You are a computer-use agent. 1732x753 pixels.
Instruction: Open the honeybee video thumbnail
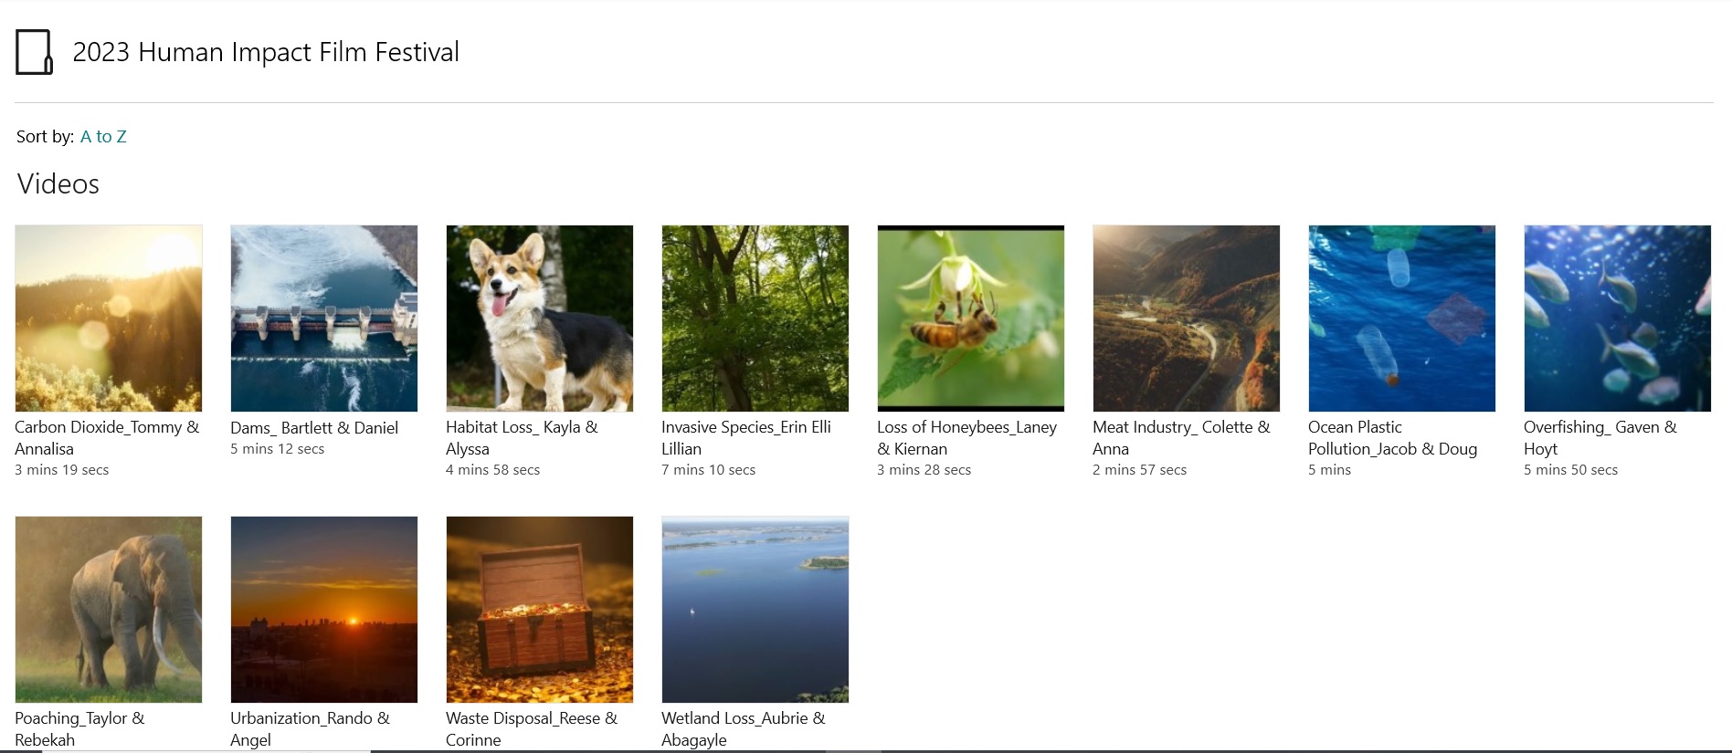click(971, 319)
